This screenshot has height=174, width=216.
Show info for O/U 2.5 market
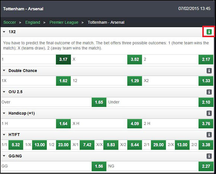(x=209, y=92)
